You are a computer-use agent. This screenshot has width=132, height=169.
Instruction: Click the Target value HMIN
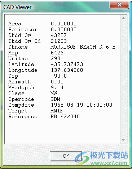click(x=57, y=111)
